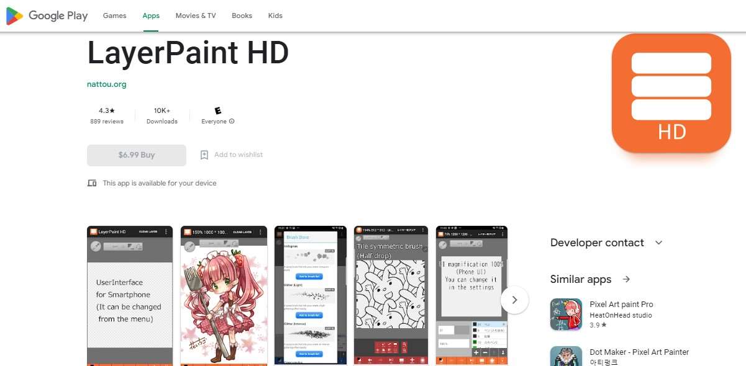Click the Add to wishlist bookmark icon
The width and height of the screenshot is (746, 366).
tap(204, 155)
